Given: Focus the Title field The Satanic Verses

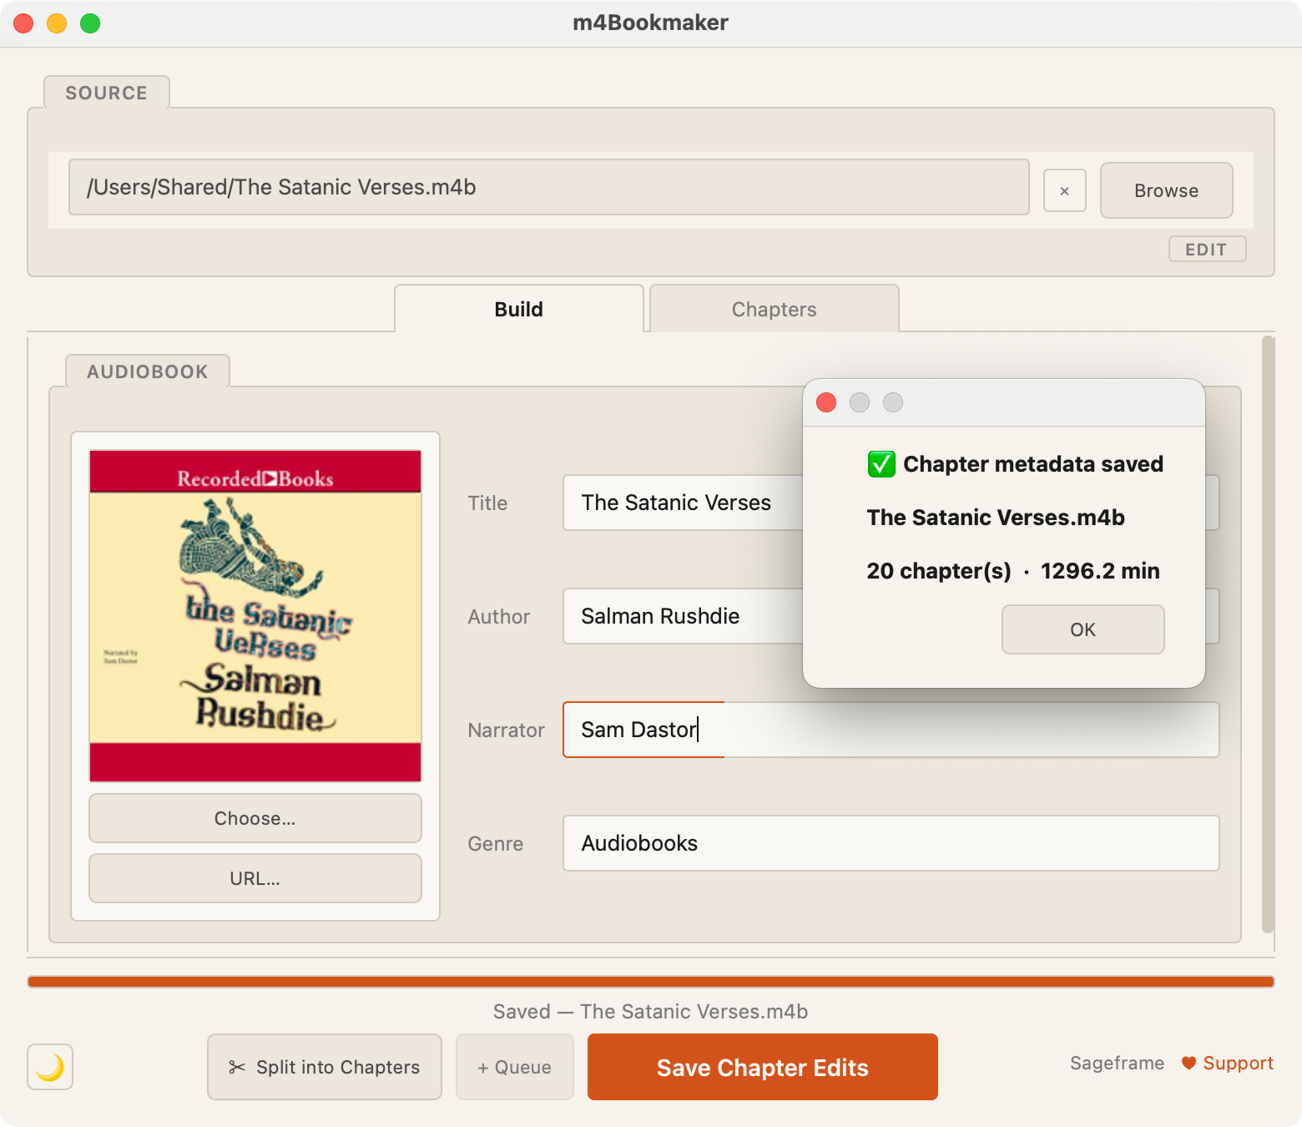Looking at the screenshot, I should coord(683,503).
